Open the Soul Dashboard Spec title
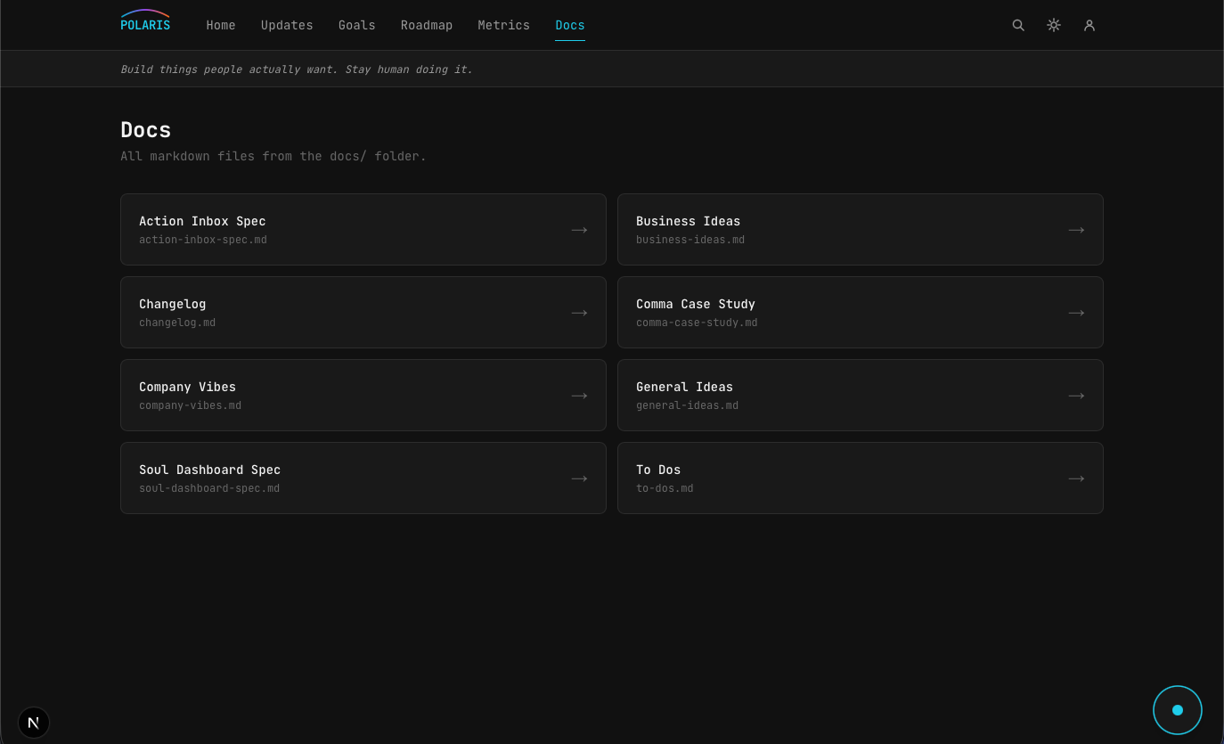This screenshot has width=1224, height=744. [209, 470]
